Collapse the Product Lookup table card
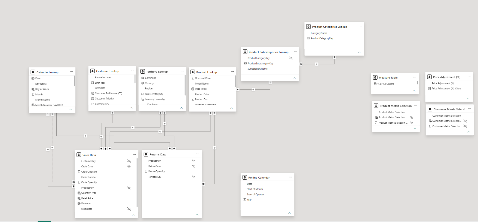 click(x=231, y=108)
